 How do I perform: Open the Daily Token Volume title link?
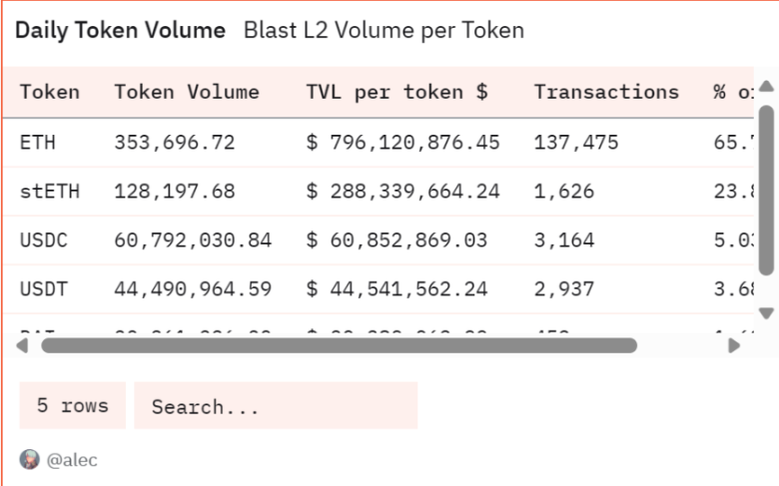120,30
